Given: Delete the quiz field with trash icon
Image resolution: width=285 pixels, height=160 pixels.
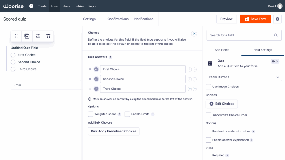Looking at the screenshot, I should pos(48,36).
